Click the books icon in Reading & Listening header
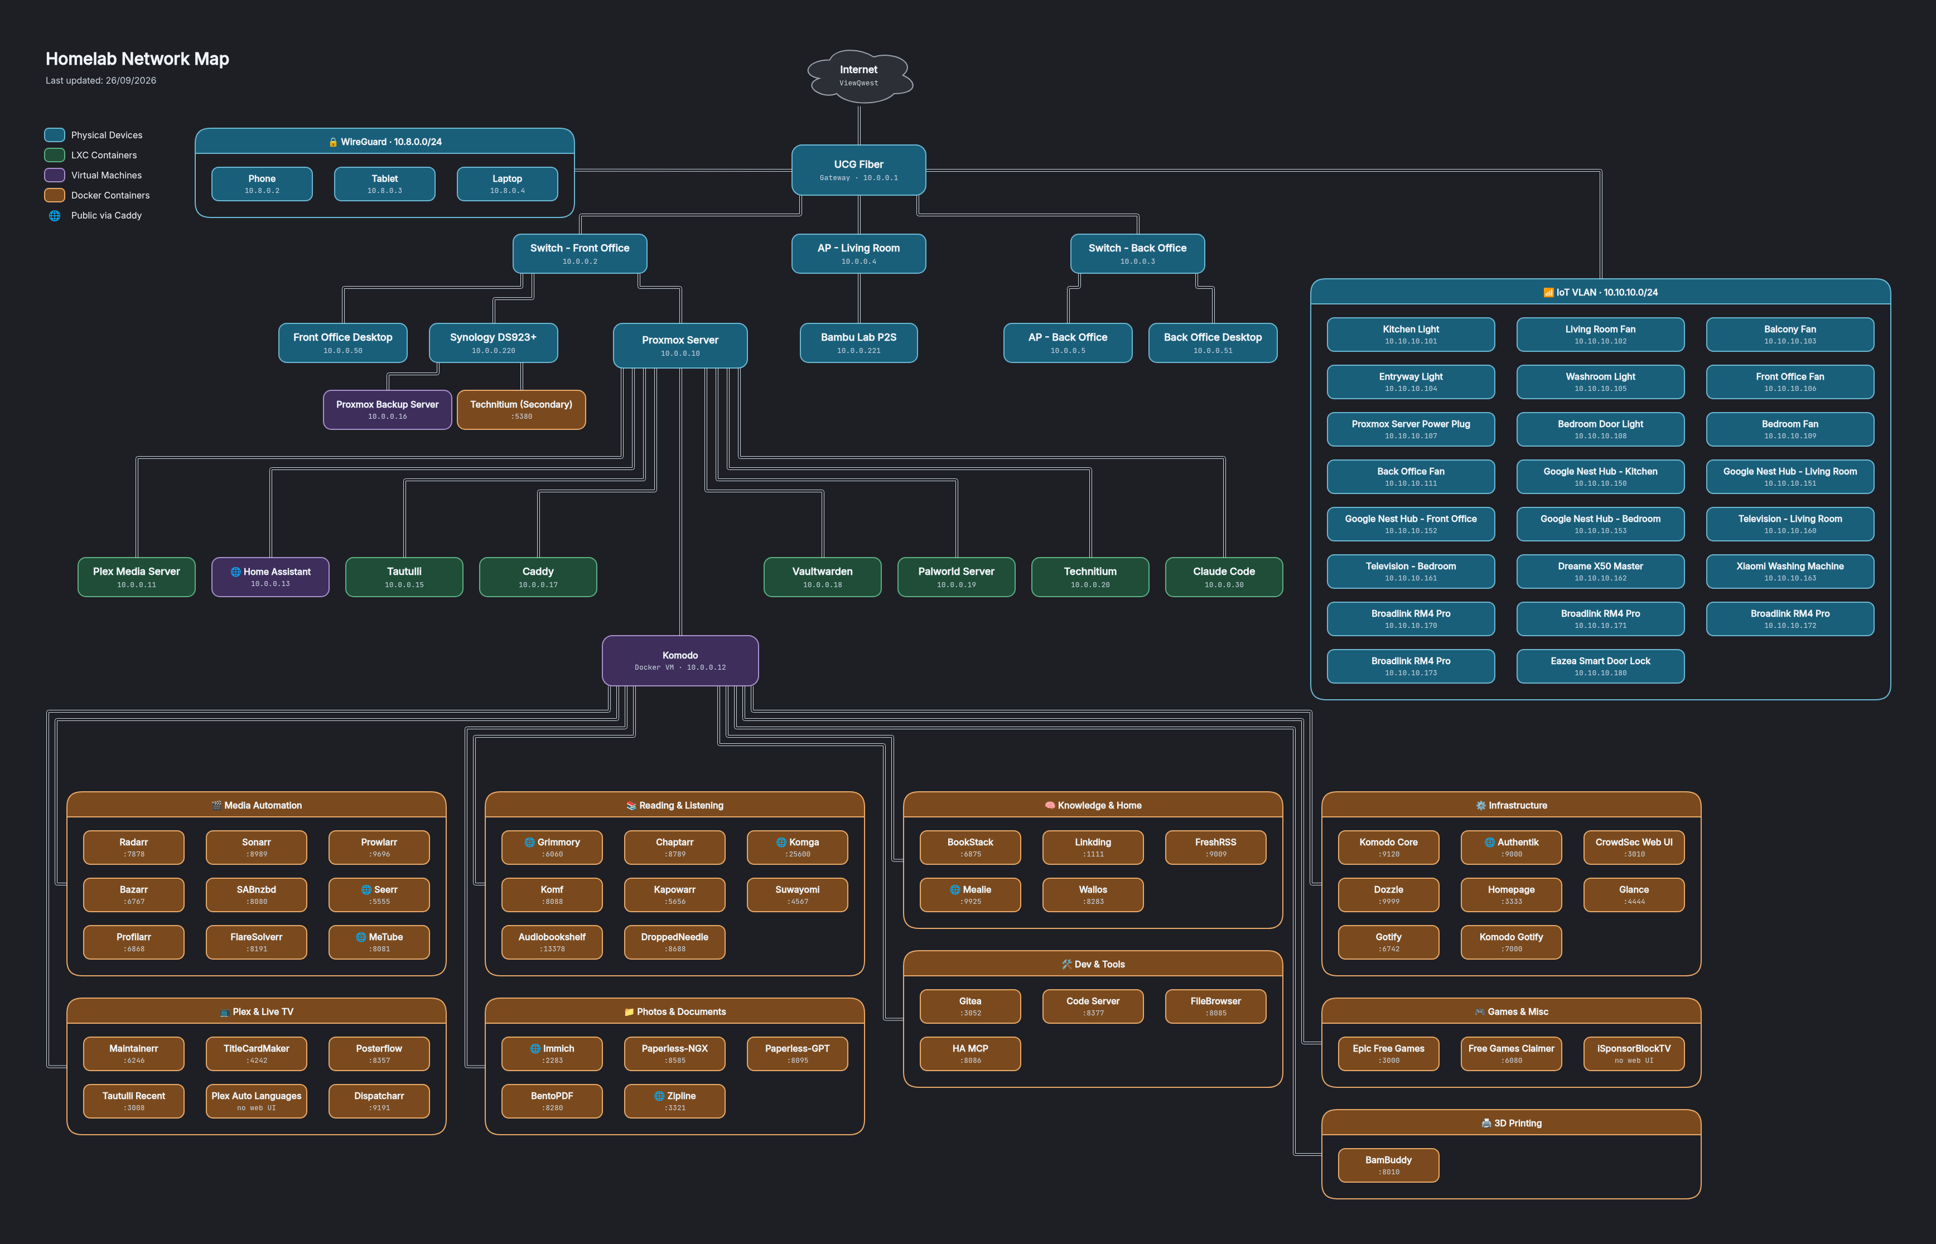This screenshot has width=1936, height=1244. pyautogui.click(x=631, y=805)
